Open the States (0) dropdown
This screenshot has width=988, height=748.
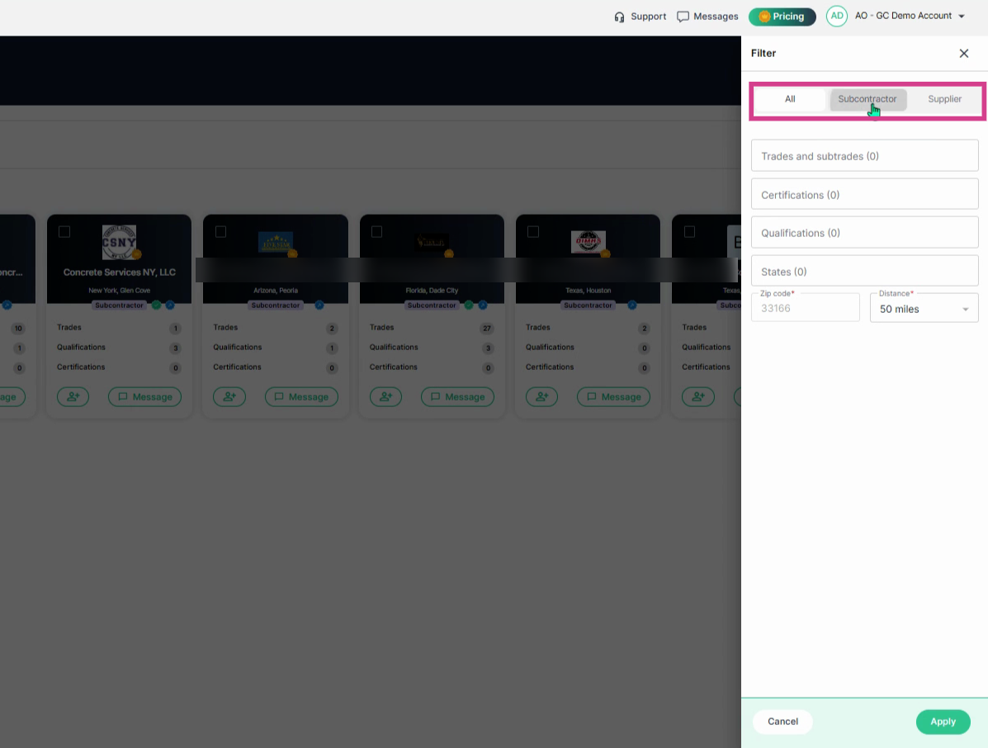coord(864,271)
